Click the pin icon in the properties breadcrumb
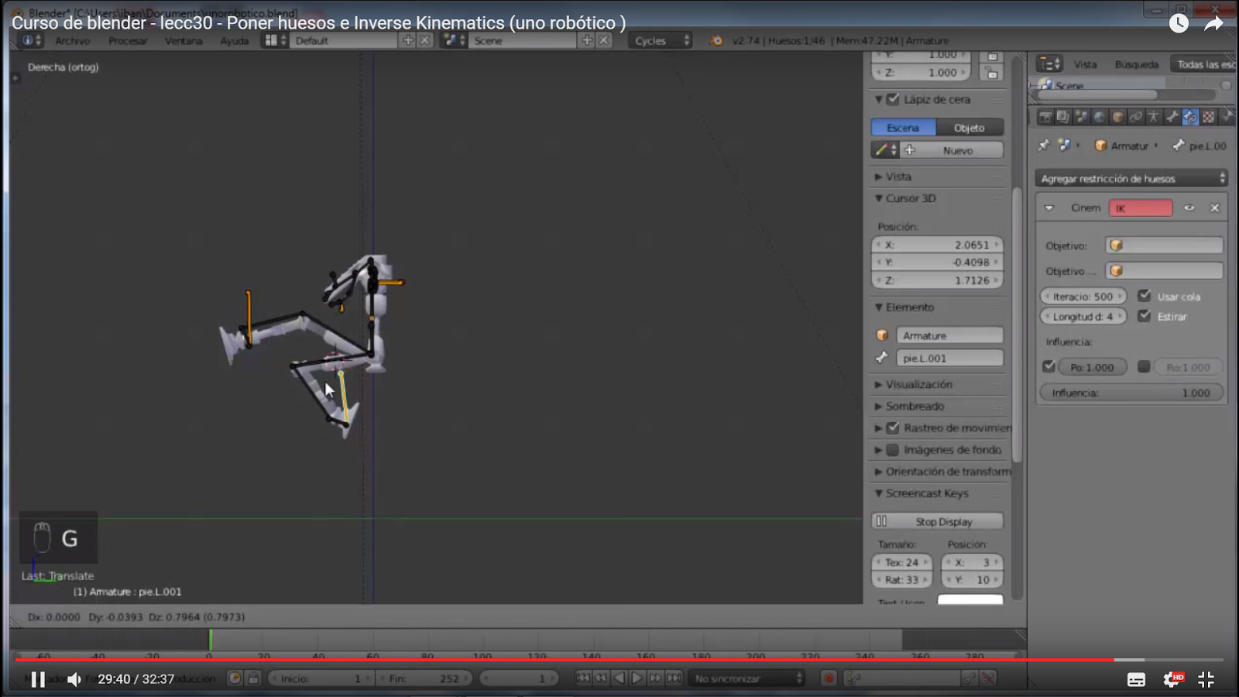Screen dimensions: 1239x697 tap(1044, 146)
